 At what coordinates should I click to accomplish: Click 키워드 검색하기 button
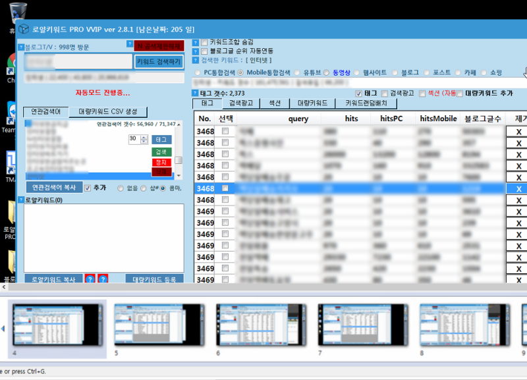pyautogui.click(x=159, y=62)
